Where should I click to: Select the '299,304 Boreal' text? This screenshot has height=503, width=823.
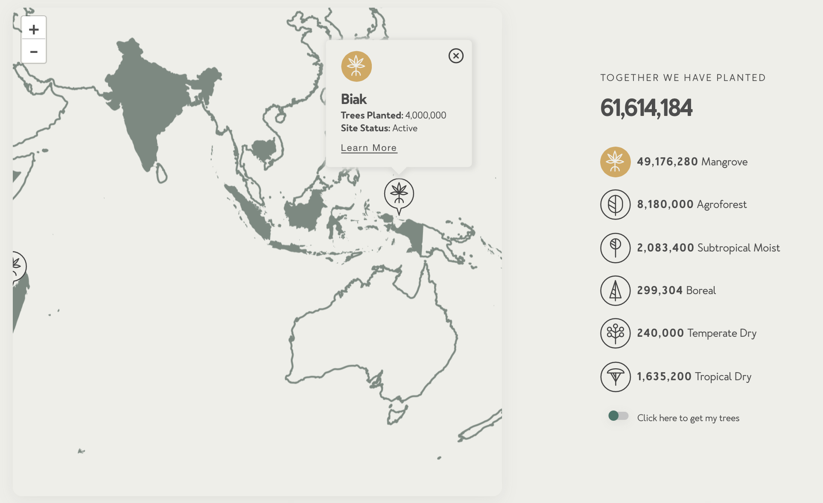[x=676, y=291]
